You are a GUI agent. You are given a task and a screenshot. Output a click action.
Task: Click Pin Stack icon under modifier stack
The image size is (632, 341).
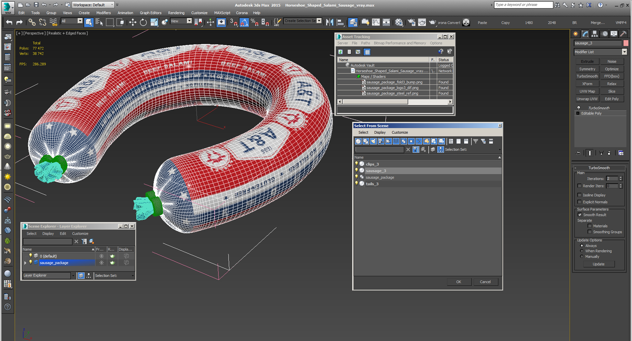(x=579, y=153)
